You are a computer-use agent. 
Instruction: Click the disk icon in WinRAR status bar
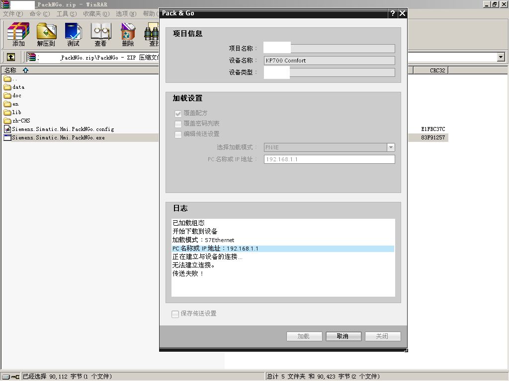6,377
